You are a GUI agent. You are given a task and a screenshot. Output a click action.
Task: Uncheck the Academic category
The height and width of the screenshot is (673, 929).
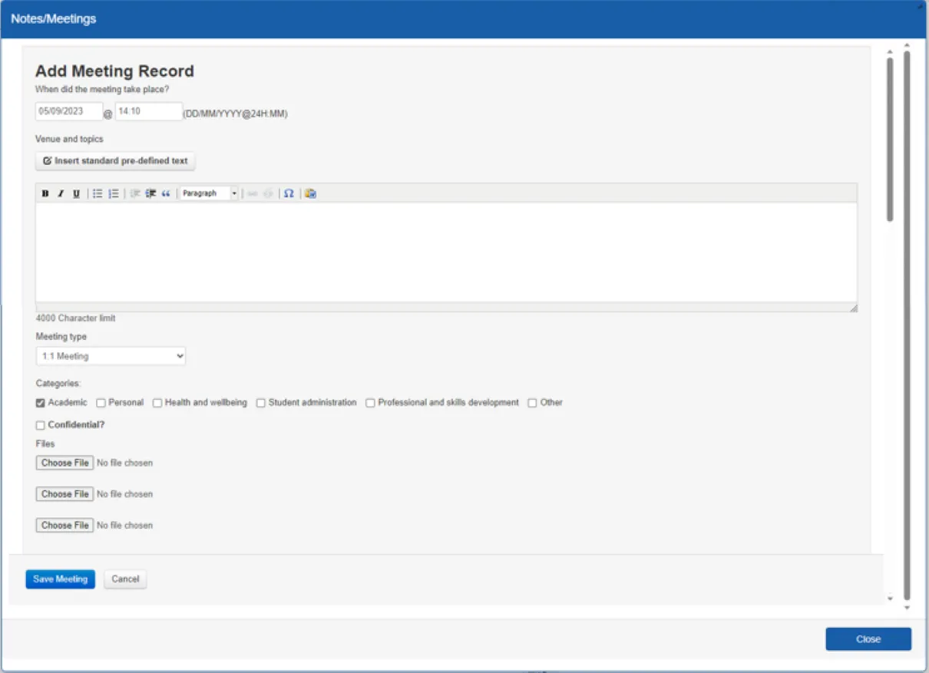tap(38, 402)
